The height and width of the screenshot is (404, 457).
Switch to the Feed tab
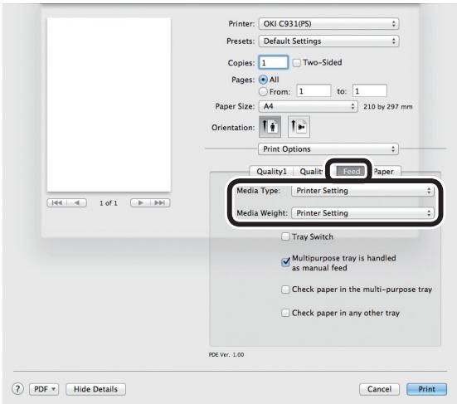coord(351,172)
